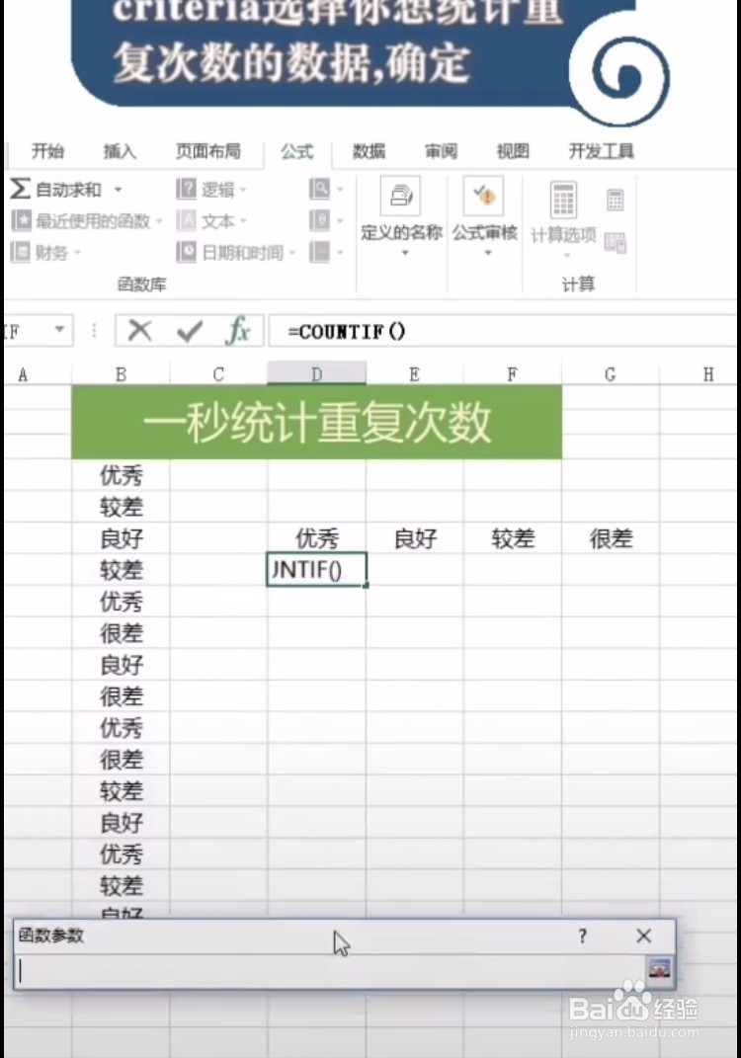741x1058 pixels.
Task: Click the 定义的名称 button label
Action: pyautogui.click(x=401, y=233)
